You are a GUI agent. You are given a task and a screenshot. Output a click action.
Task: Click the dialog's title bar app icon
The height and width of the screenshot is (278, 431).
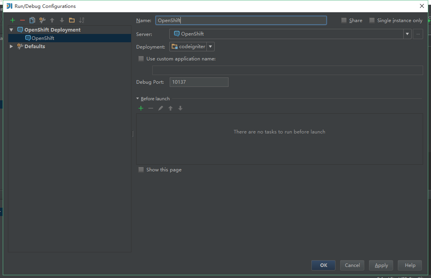coord(9,6)
